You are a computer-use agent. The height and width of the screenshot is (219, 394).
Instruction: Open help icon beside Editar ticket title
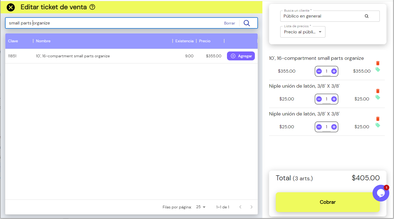point(92,7)
